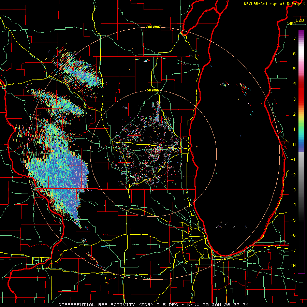Image resolution: width=307 pixels, height=307 pixels.
Task: Click the positive "6" scale value
Action: 294,54
